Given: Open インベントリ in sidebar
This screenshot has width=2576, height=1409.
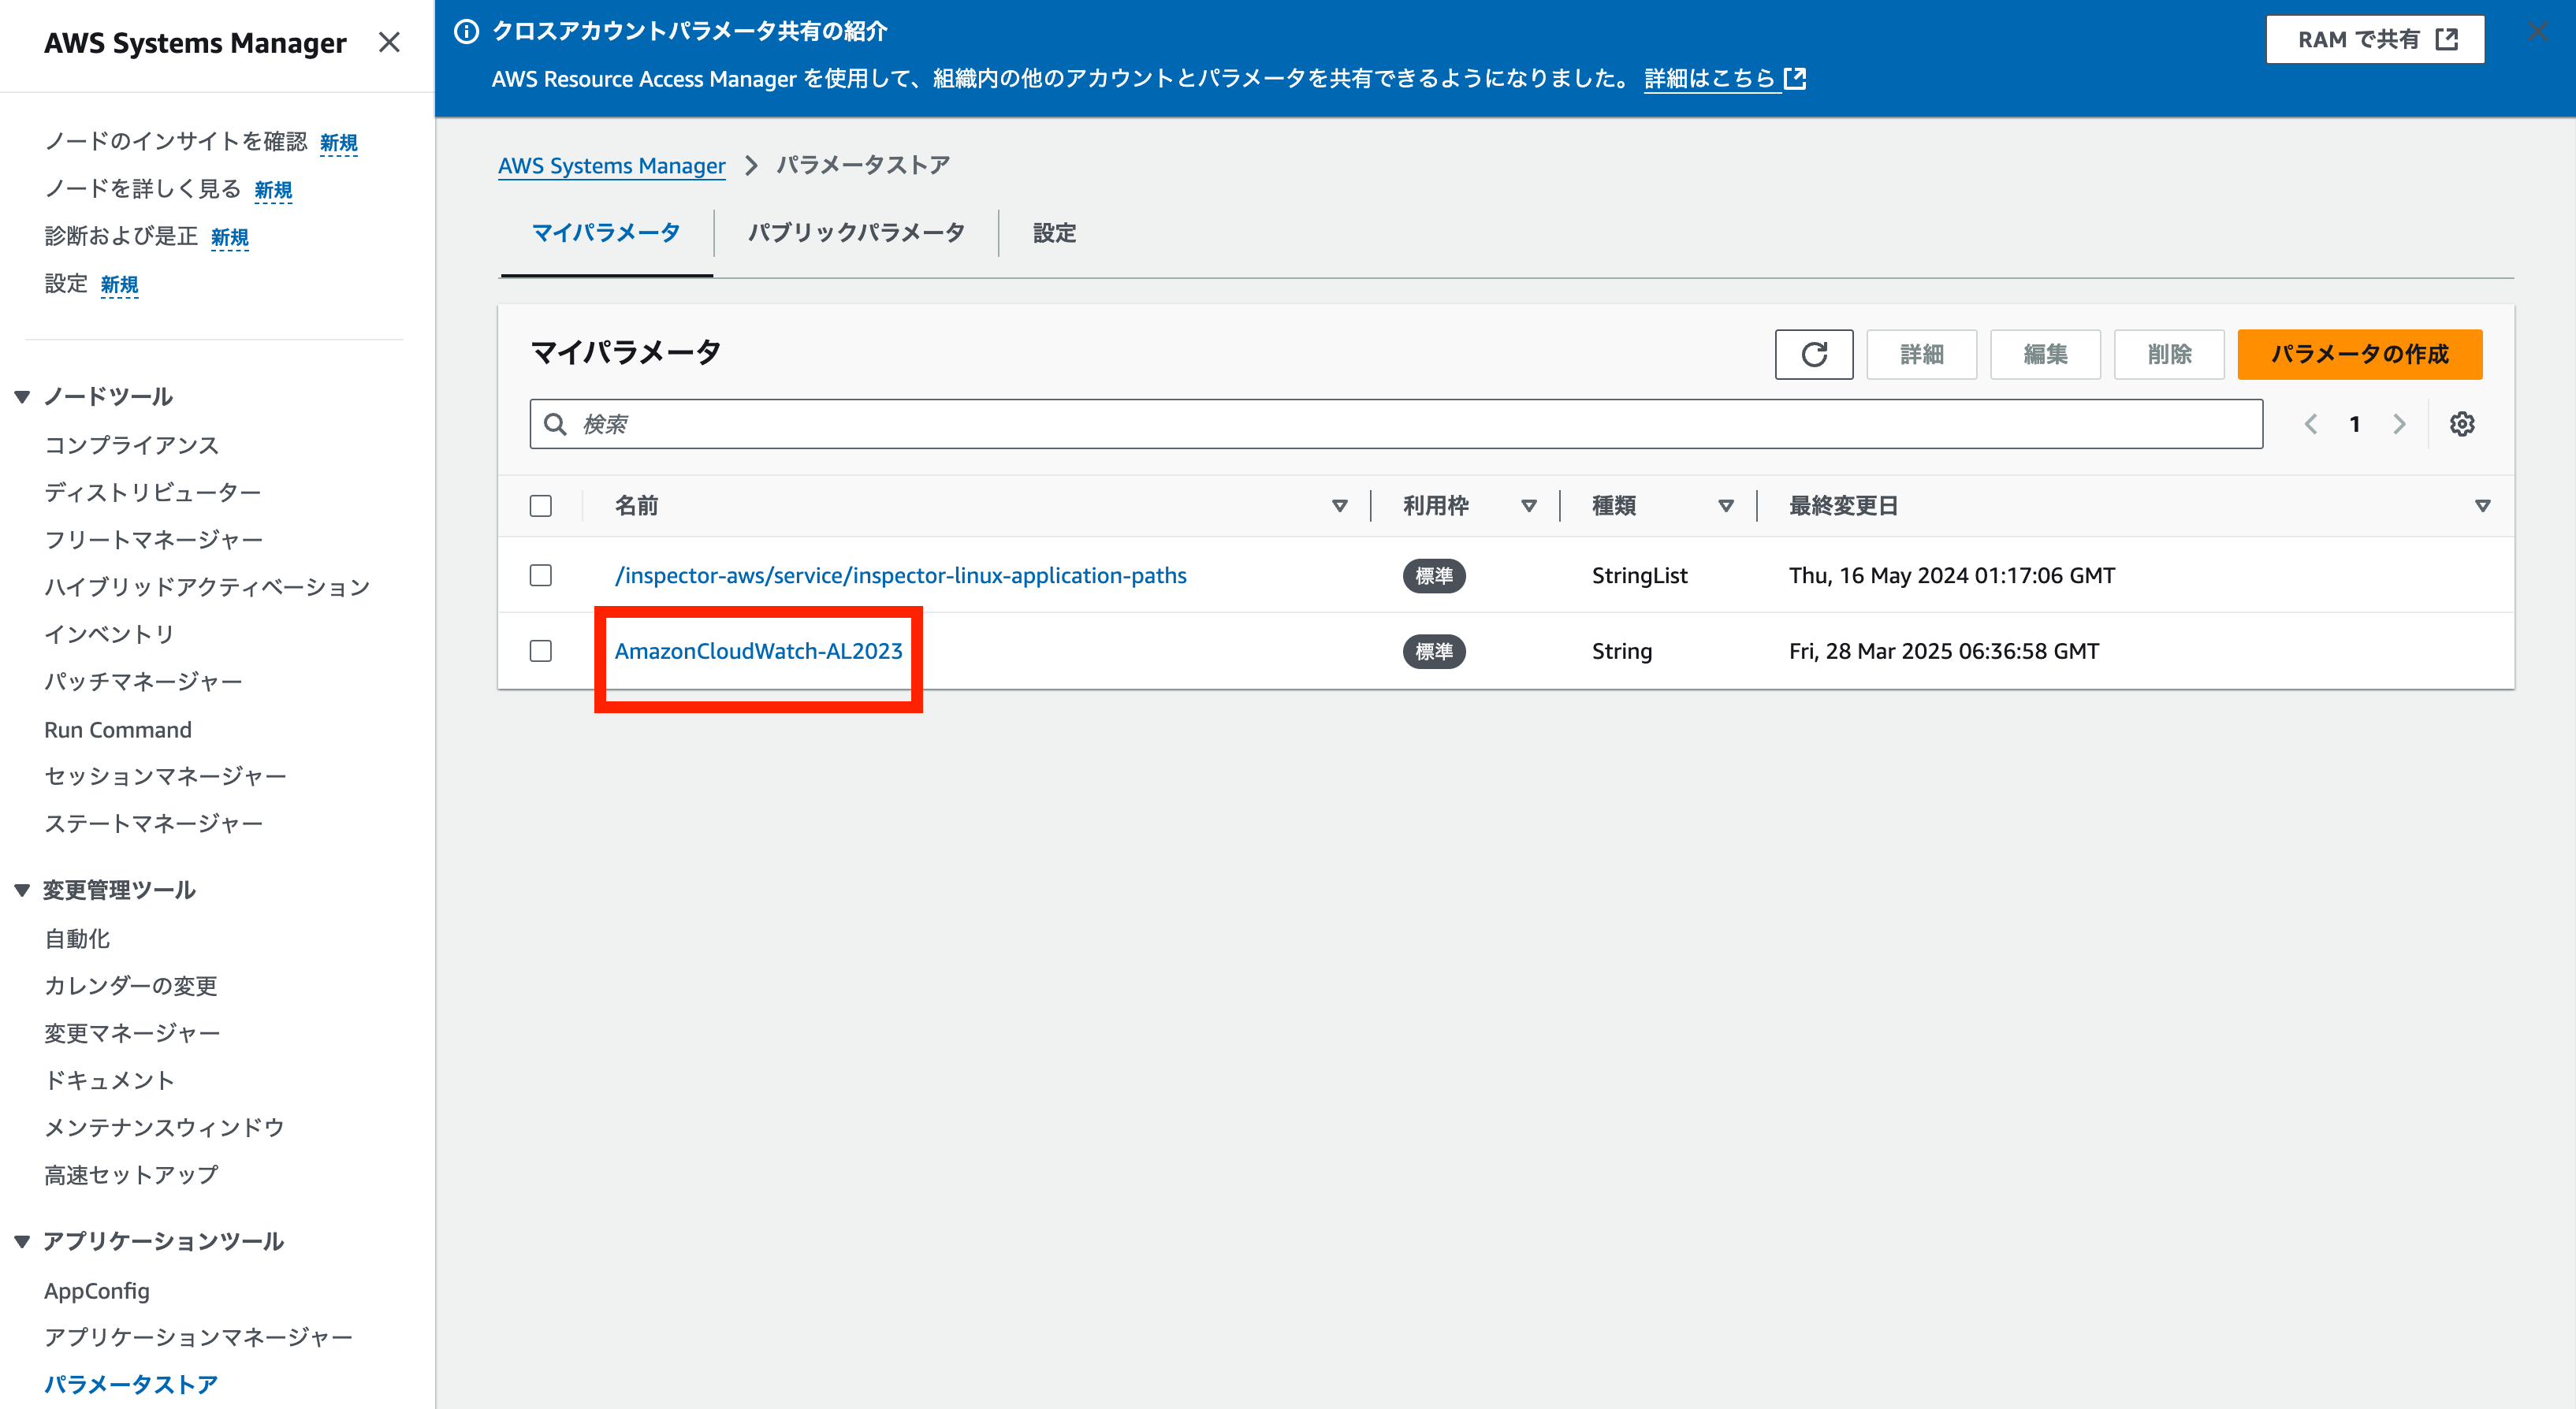Looking at the screenshot, I should point(109,634).
